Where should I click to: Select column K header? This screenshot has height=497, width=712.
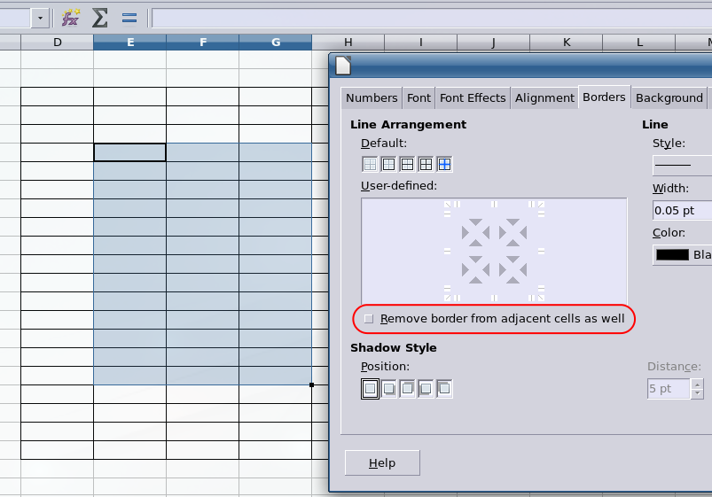[x=567, y=43]
